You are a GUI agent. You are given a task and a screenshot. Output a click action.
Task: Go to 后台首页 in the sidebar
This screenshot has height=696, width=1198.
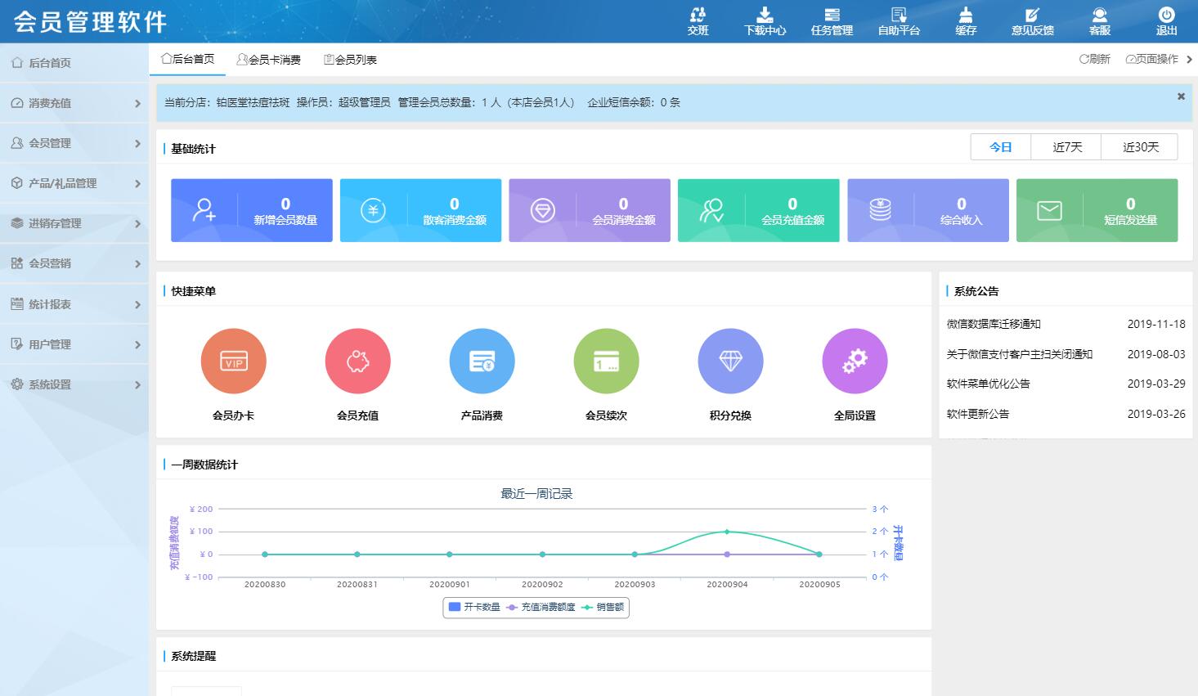pyautogui.click(x=74, y=63)
